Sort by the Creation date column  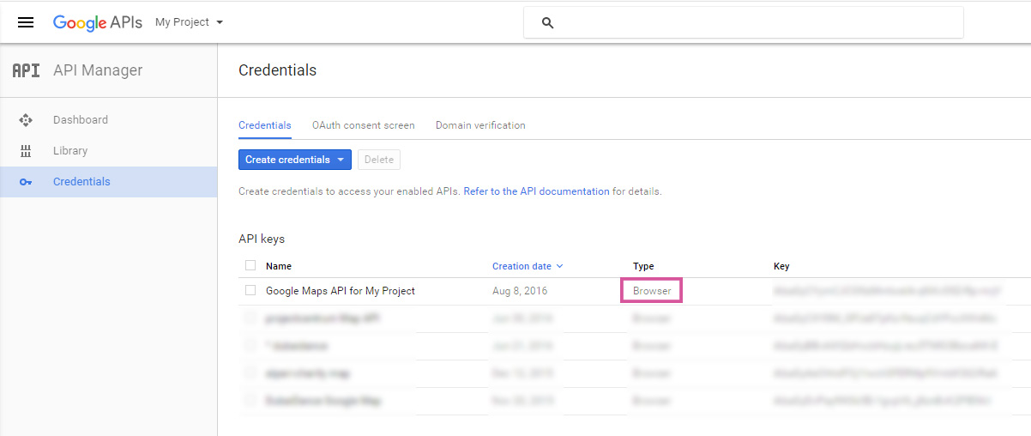coord(528,266)
